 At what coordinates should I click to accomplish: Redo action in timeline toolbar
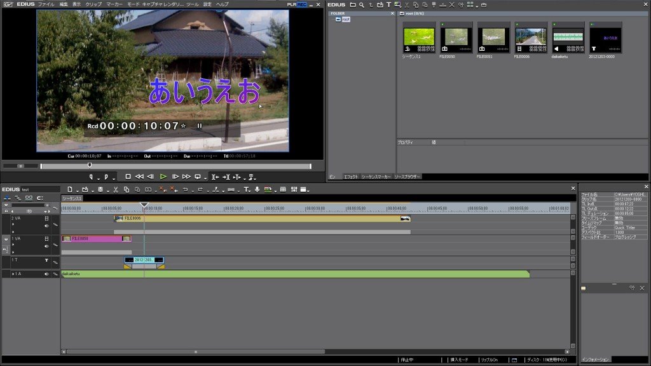(200, 189)
